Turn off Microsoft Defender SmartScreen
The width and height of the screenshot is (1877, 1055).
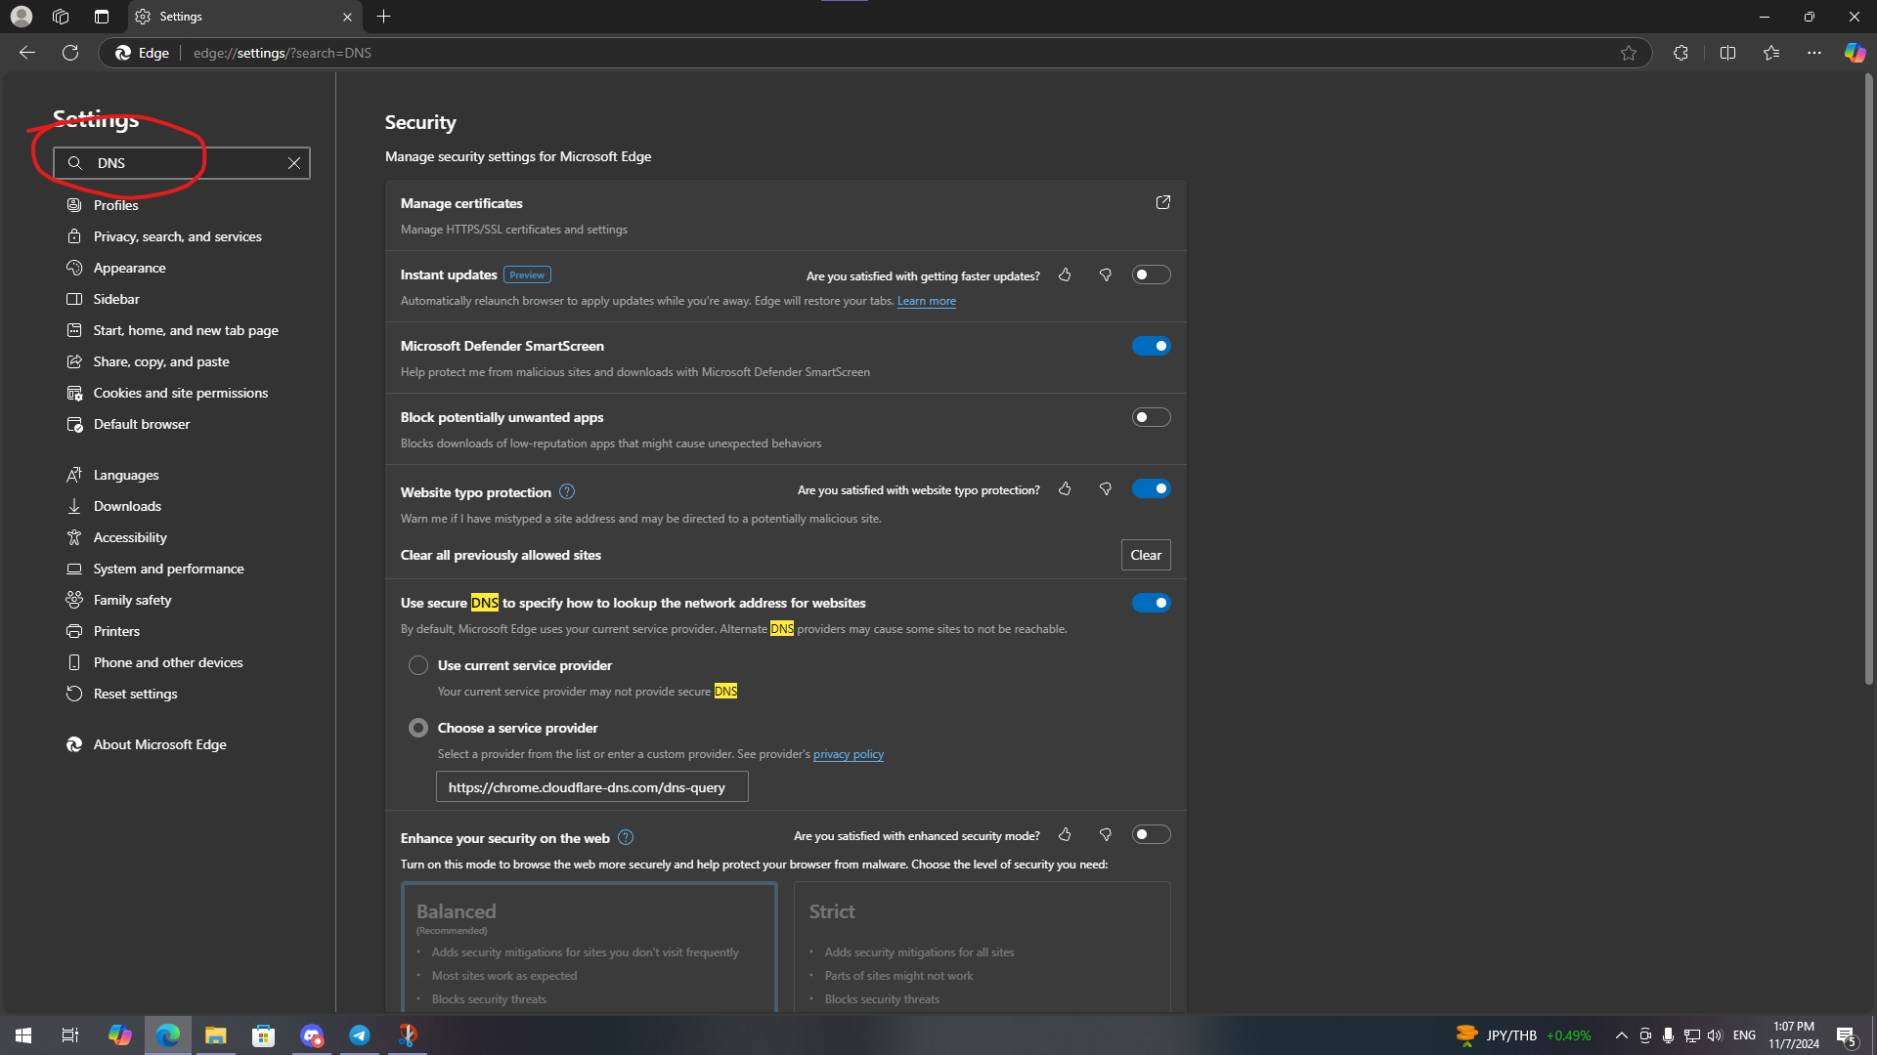point(1151,346)
